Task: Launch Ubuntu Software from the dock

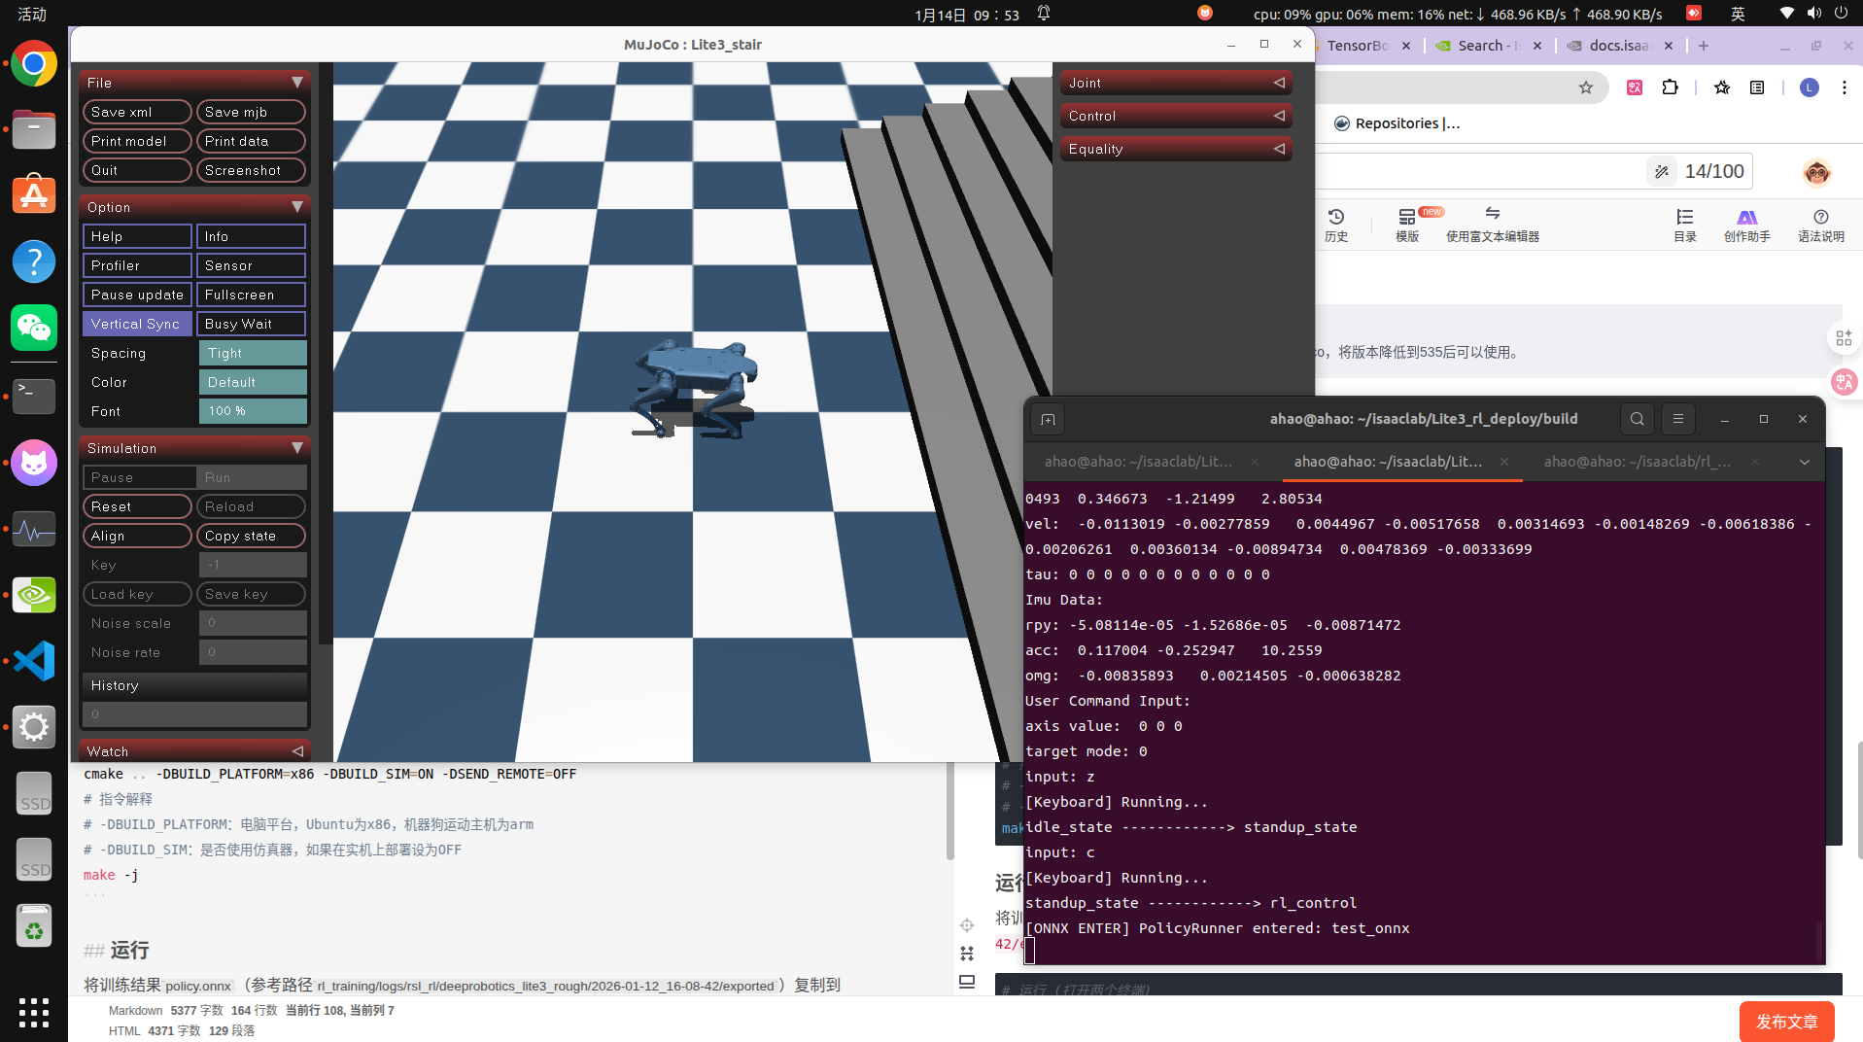Action: tap(34, 195)
